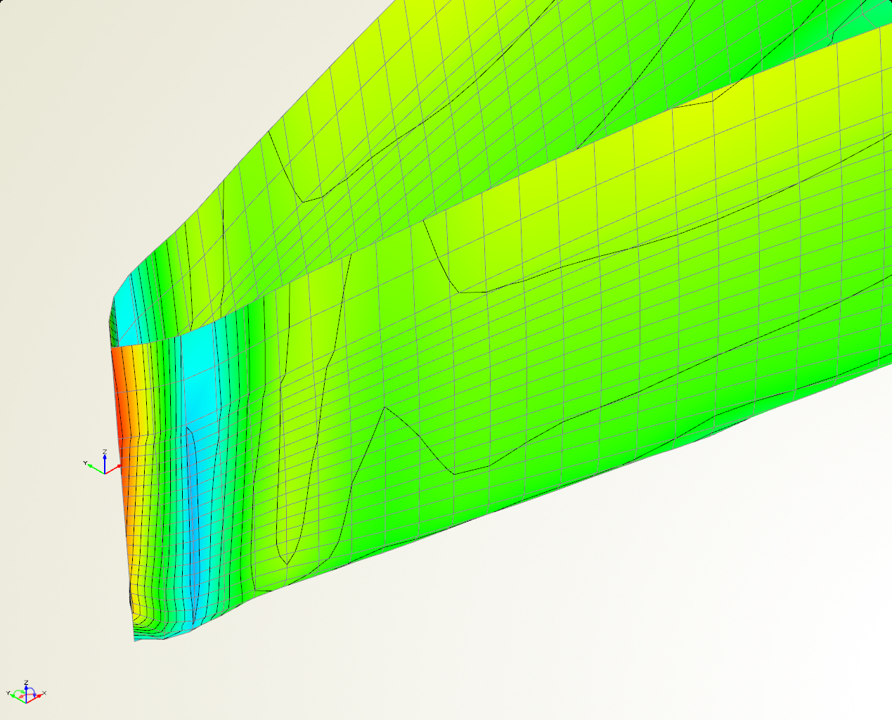Viewport: 892px width, 720px height.
Task: Click the U-shaped contour bottom near the lower edge
Action: tap(287, 561)
